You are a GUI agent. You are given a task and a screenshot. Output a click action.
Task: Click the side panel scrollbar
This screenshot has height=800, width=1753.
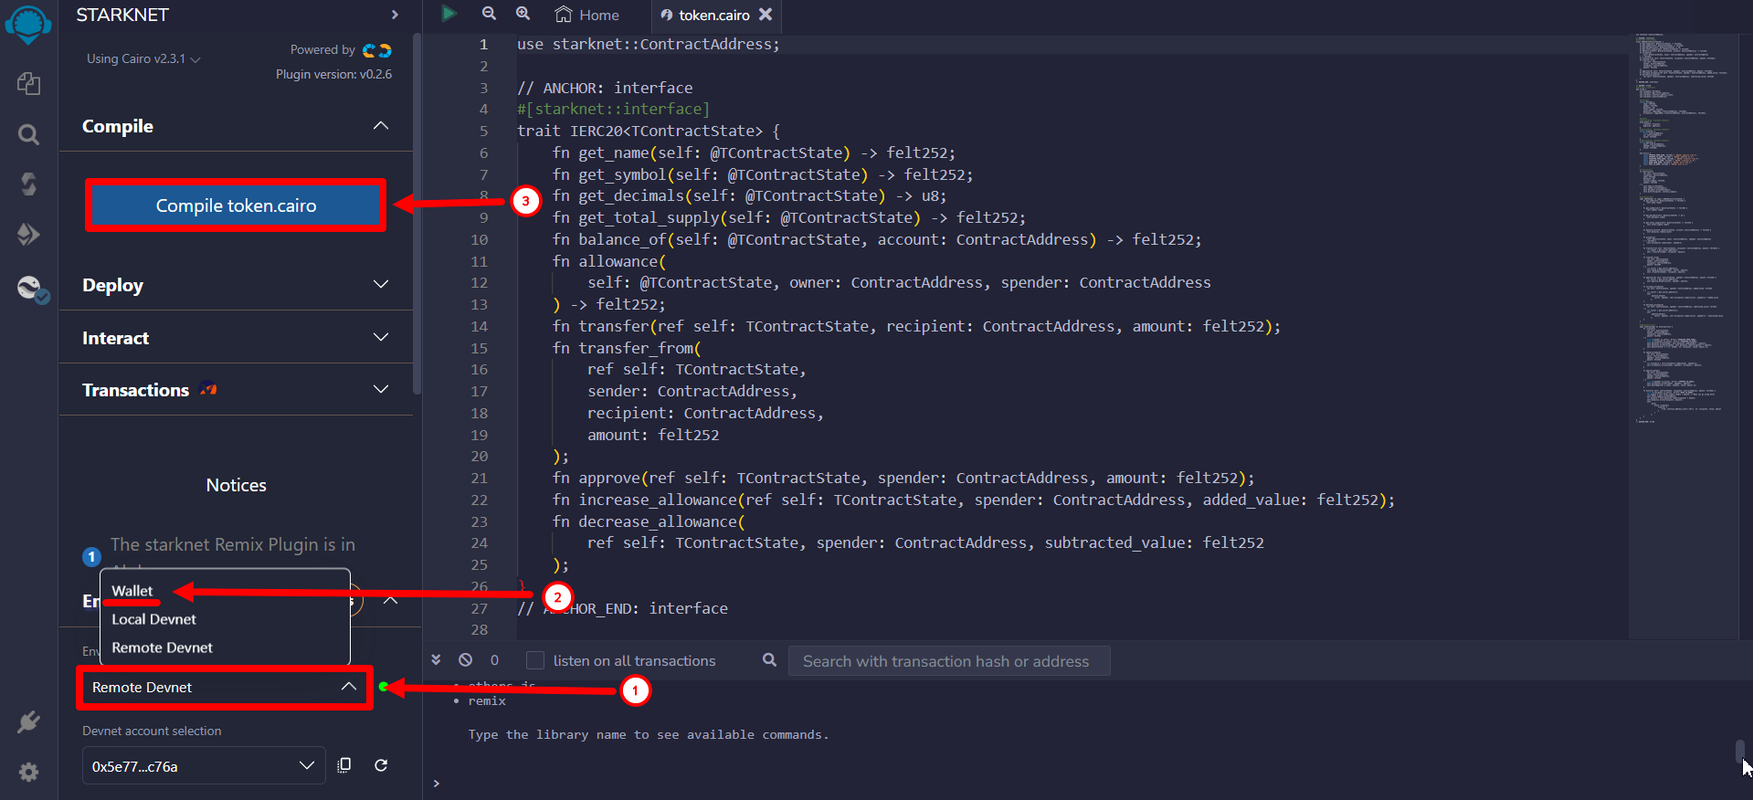click(x=417, y=215)
